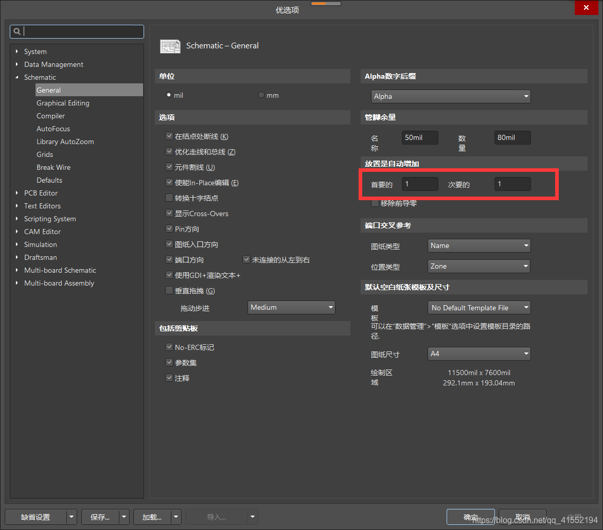Open 加载 button dropdown arrow
Screen dimensions: 603x530
(x=176, y=517)
